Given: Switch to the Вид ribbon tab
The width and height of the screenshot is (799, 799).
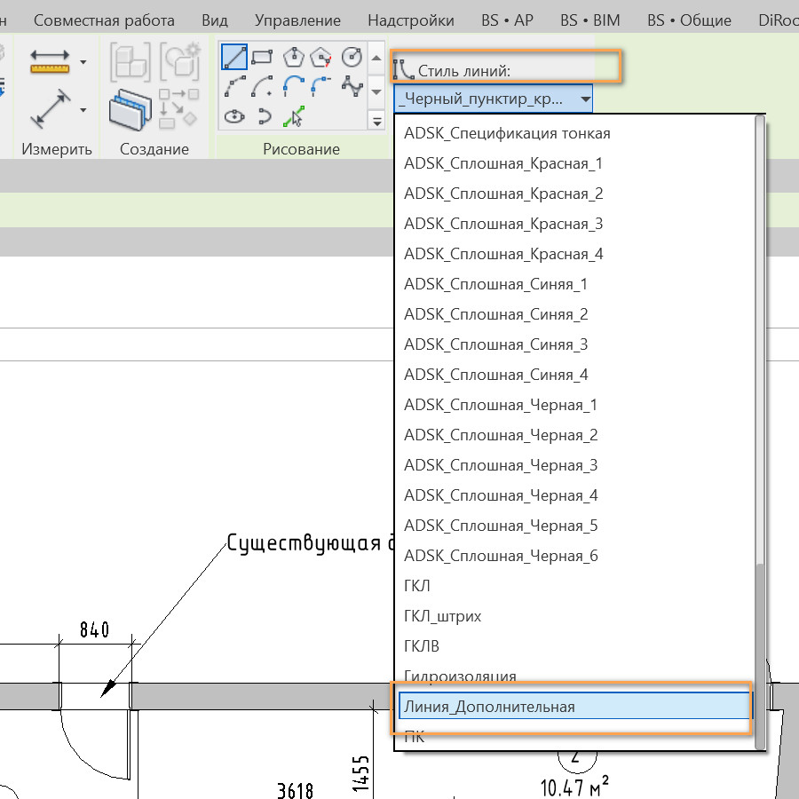Looking at the screenshot, I should (215, 20).
